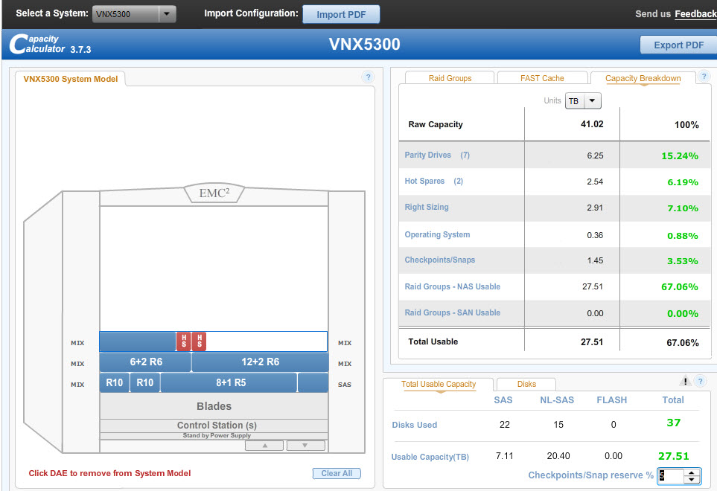Click Raid Groups - NAS Usable label

[x=452, y=287]
